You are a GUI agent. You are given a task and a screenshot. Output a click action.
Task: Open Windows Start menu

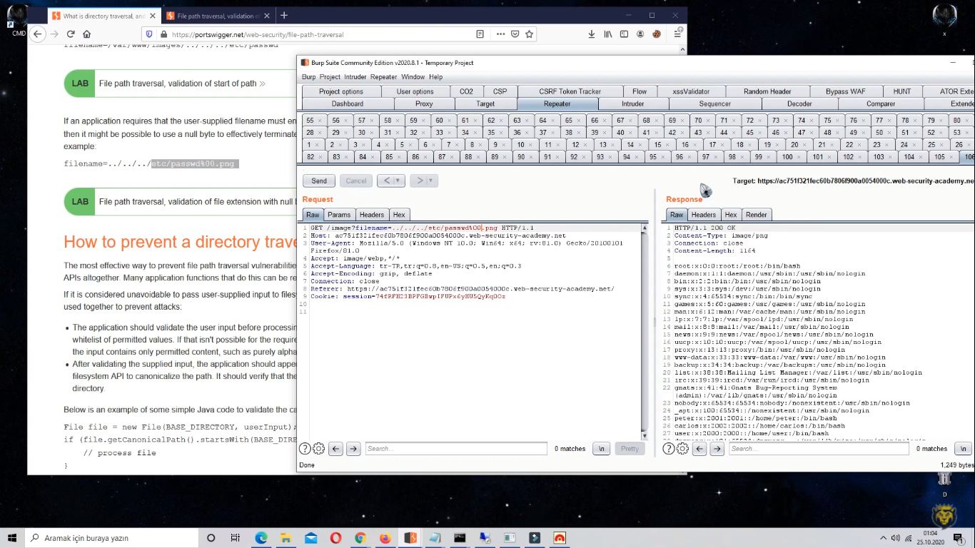12,537
